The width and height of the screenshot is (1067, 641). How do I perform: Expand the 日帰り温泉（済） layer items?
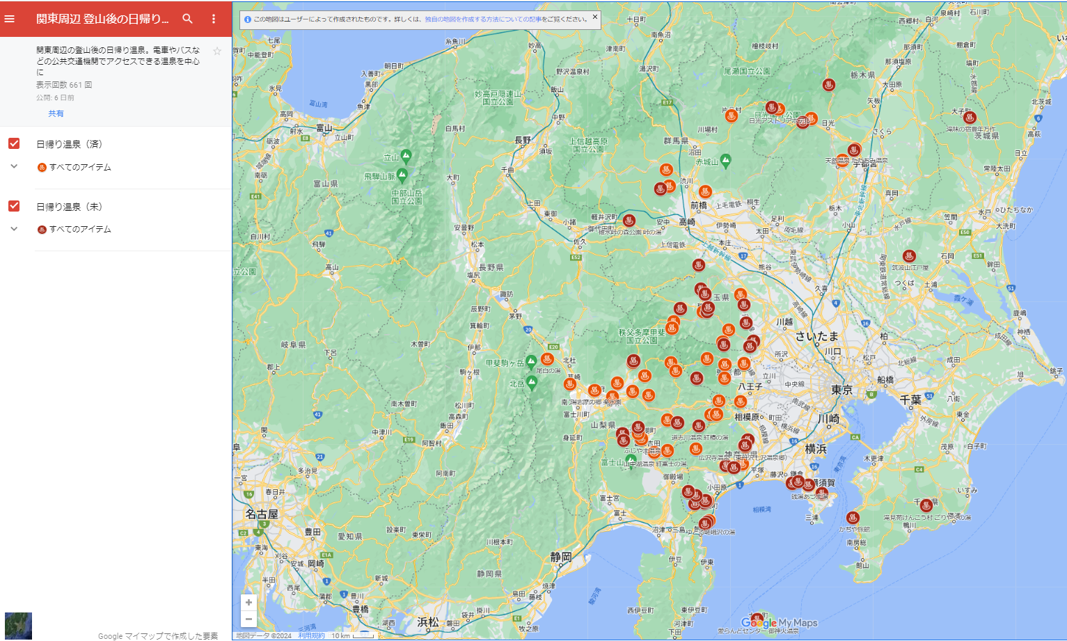pos(14,167)
